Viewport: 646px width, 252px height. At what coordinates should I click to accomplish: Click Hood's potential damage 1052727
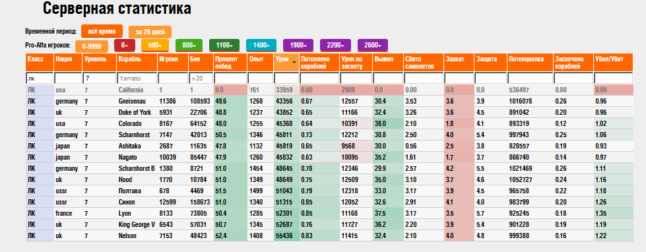[521, 179]
